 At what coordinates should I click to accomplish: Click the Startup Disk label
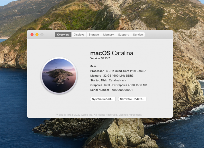point(98,80)
